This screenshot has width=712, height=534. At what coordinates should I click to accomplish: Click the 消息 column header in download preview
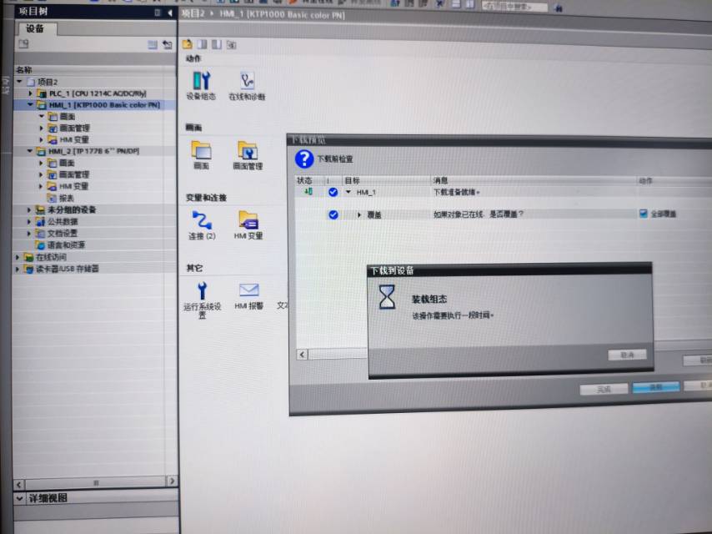click(440, 180)
